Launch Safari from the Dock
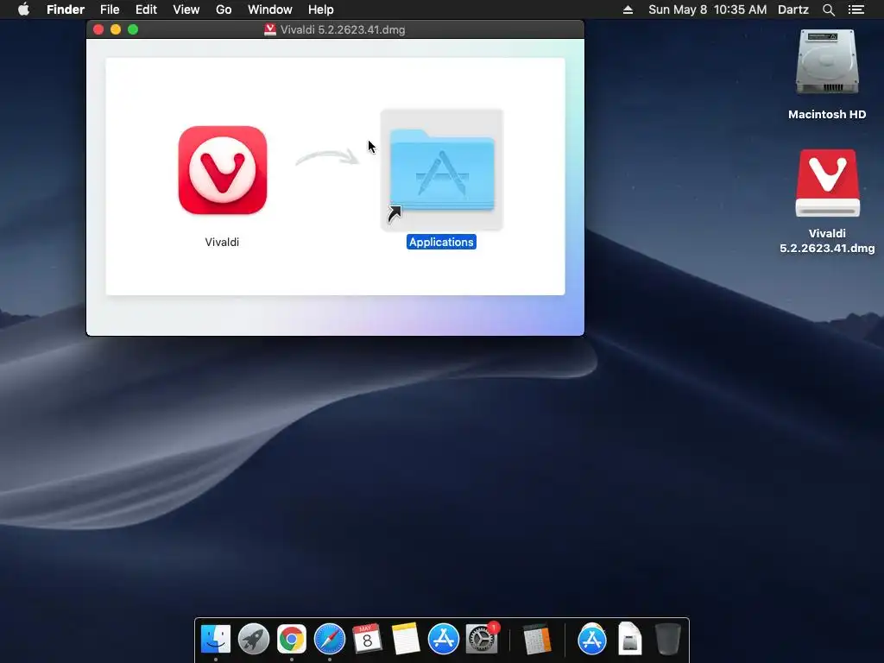 [x=330, y=640]
